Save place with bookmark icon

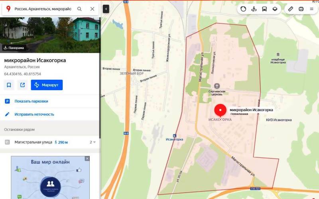coord(9,85)
